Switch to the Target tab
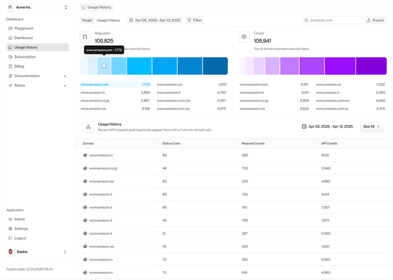This screenshot has height=280, width=393. pos(87,20)
